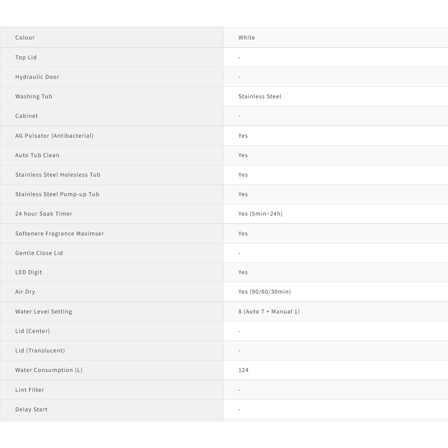448x448 pixels.
Task: Click Softenere Fragrance Maximser label
Action: point(59,234)
